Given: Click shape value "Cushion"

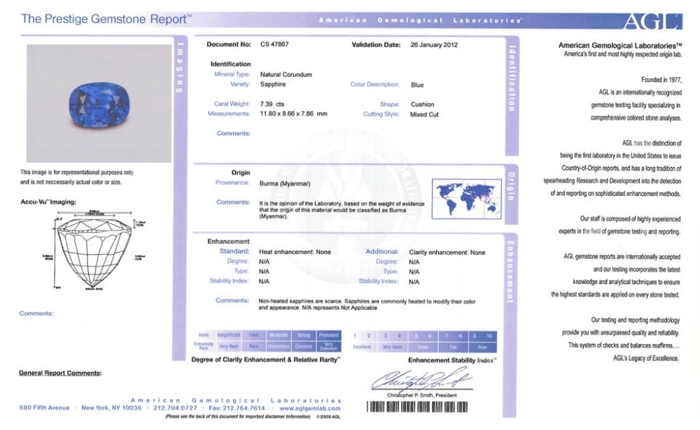Looking at the screenshot, I should click(x=422, y=104).
